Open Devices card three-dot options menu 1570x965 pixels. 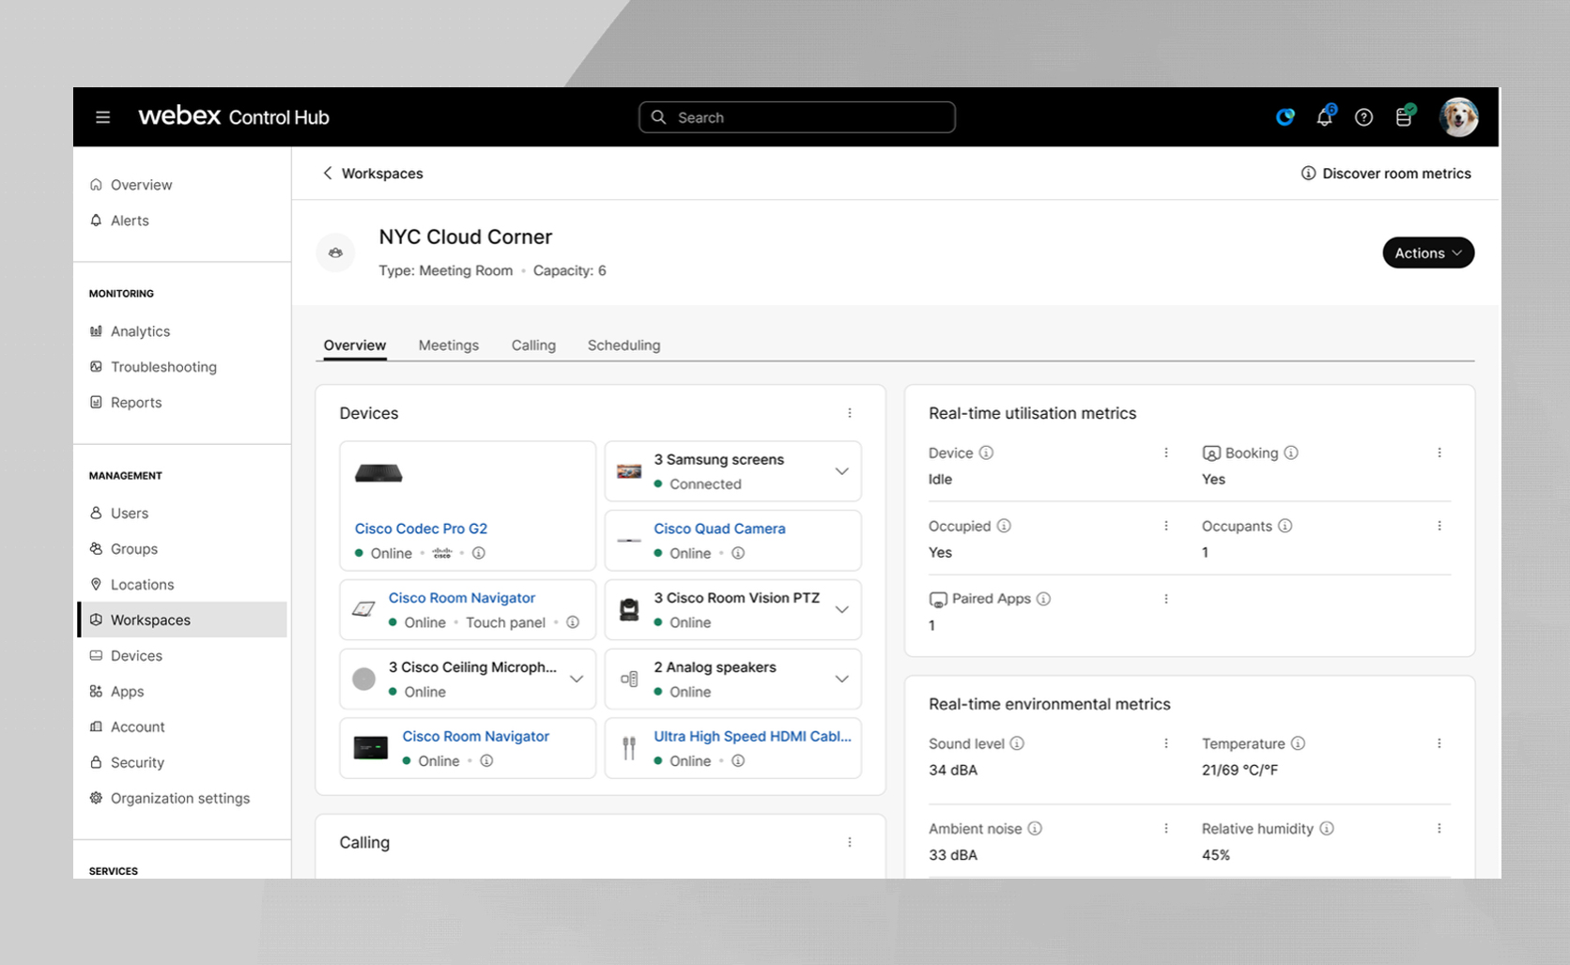pyautogui.click(x=850, y=413)
